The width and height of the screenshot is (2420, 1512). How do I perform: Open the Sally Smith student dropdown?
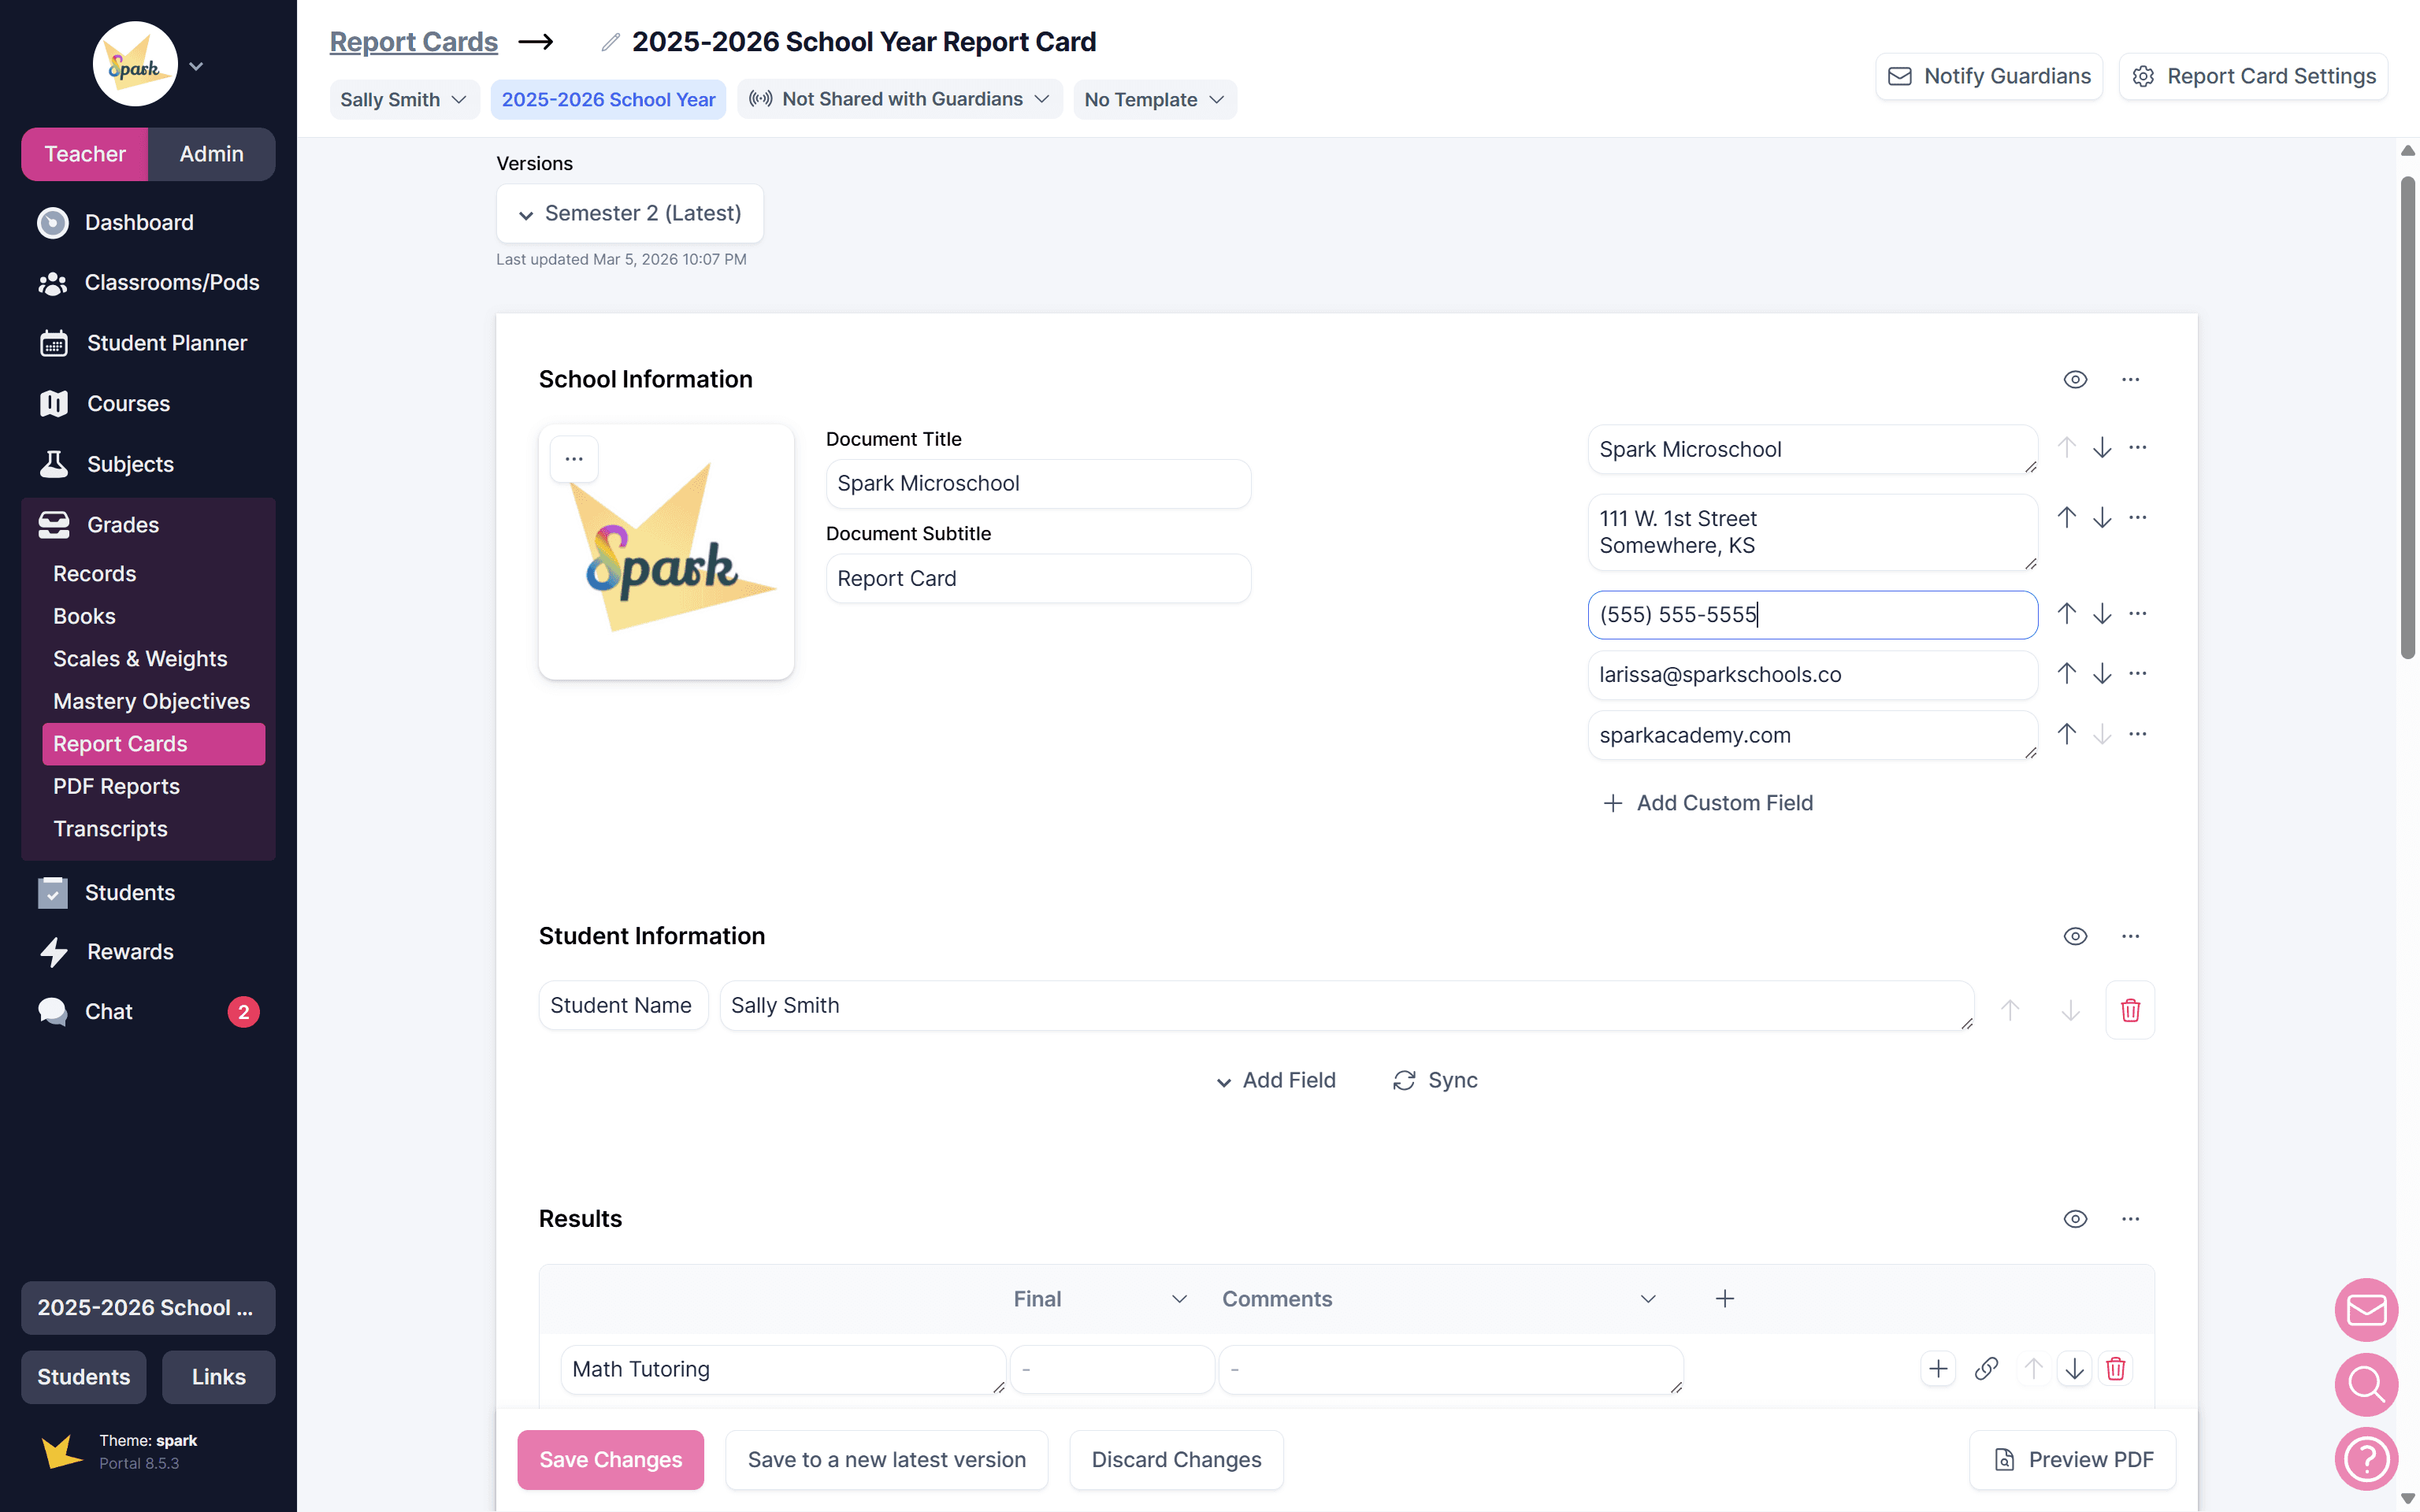coord(404,99)
